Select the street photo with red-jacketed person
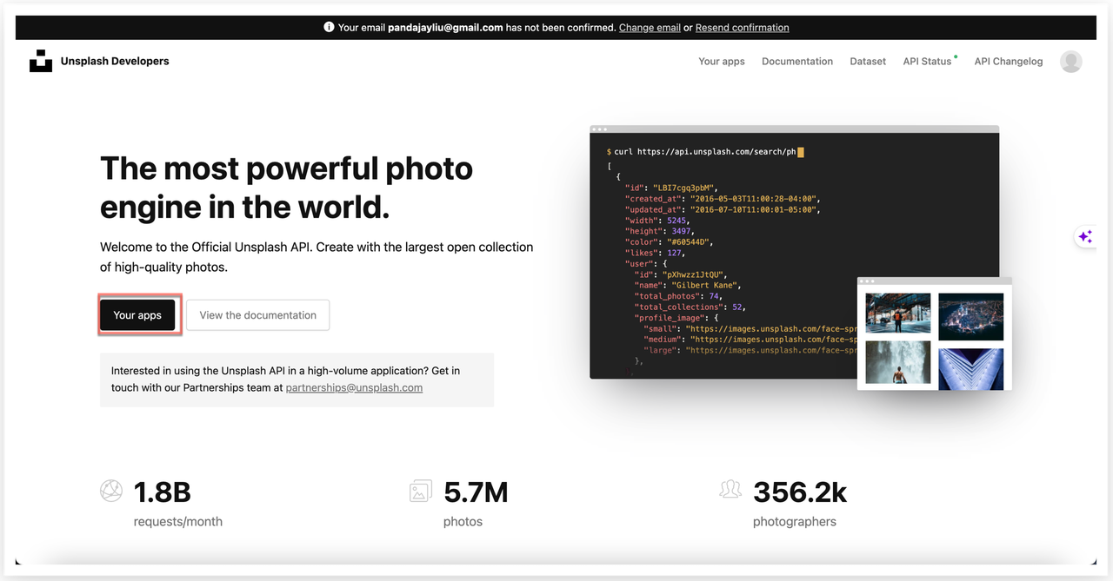 [898, 314]
